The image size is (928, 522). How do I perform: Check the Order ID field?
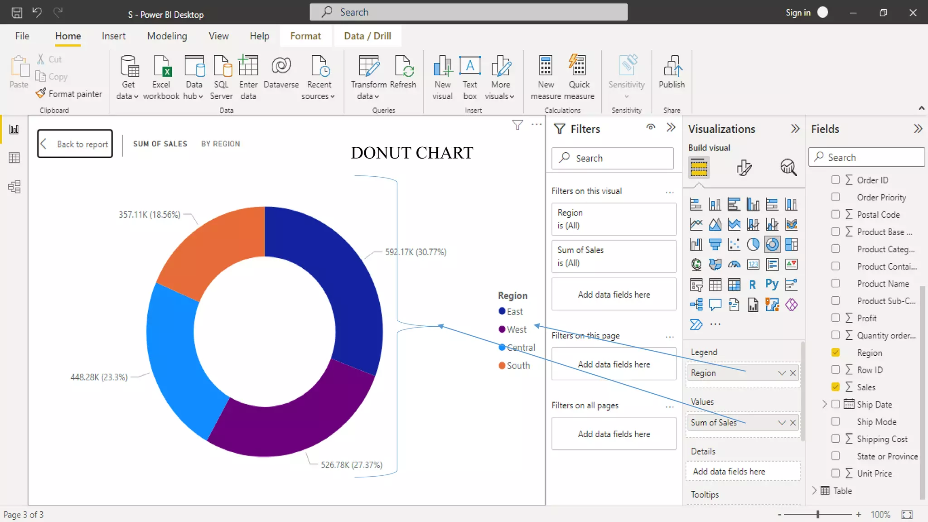836,180
